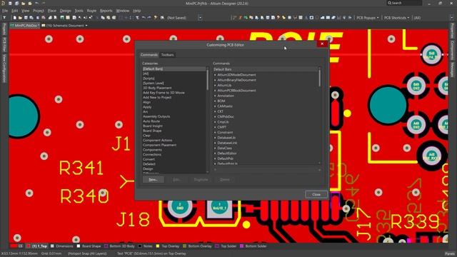Open the Panels button in the status bar
The width and height of the screenshot is (457, 257).
pos(450,253)
